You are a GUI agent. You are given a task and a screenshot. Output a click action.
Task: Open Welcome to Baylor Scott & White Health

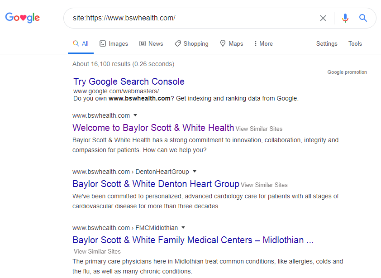pyautogui.click(x=153, y=128)
